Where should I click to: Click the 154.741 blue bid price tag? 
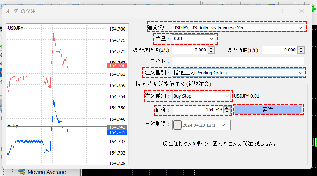tap(117, 133)
